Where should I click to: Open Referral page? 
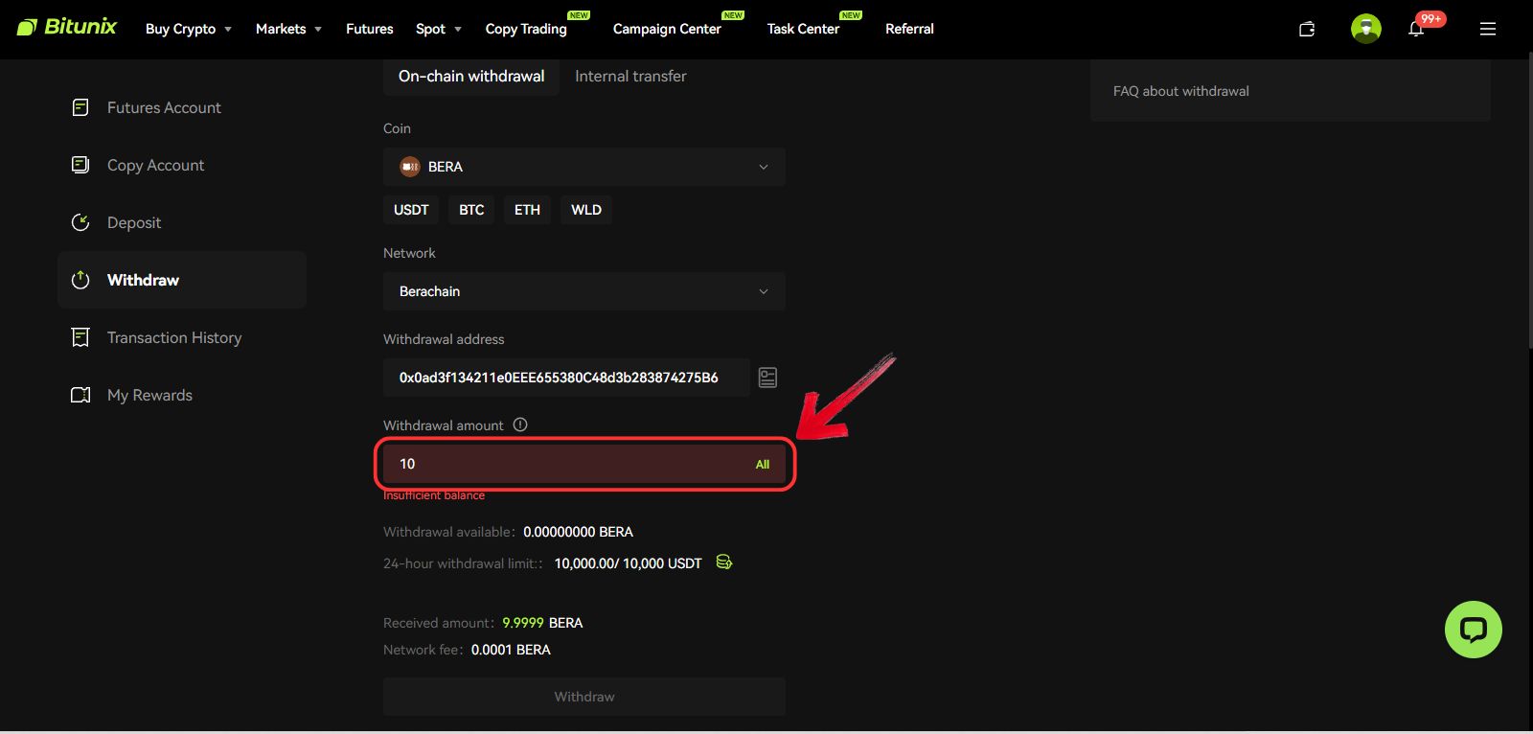click(909, 29)
